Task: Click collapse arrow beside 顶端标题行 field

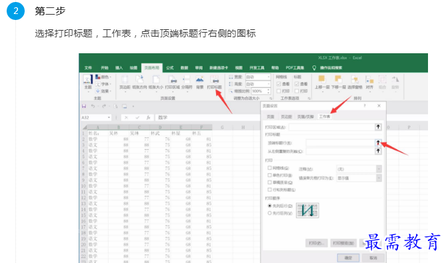Action: click(x=378, y=142)
